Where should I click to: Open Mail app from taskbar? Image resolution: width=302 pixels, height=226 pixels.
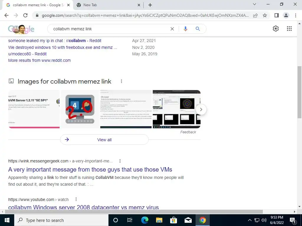pyautogui.click(x=188, y=220)
